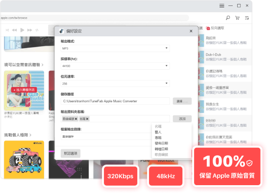Select 藝人 from the tag list
Image resolution: width=269 pixels, height=194 pixels.
[x=158, y=132]
